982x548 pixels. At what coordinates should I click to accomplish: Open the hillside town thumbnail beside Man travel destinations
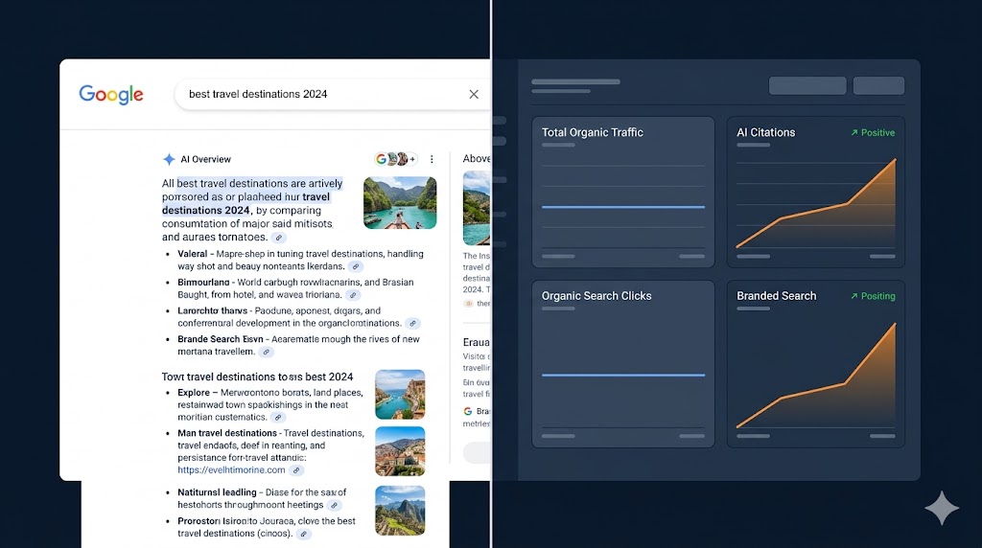[x=400, y=451]
